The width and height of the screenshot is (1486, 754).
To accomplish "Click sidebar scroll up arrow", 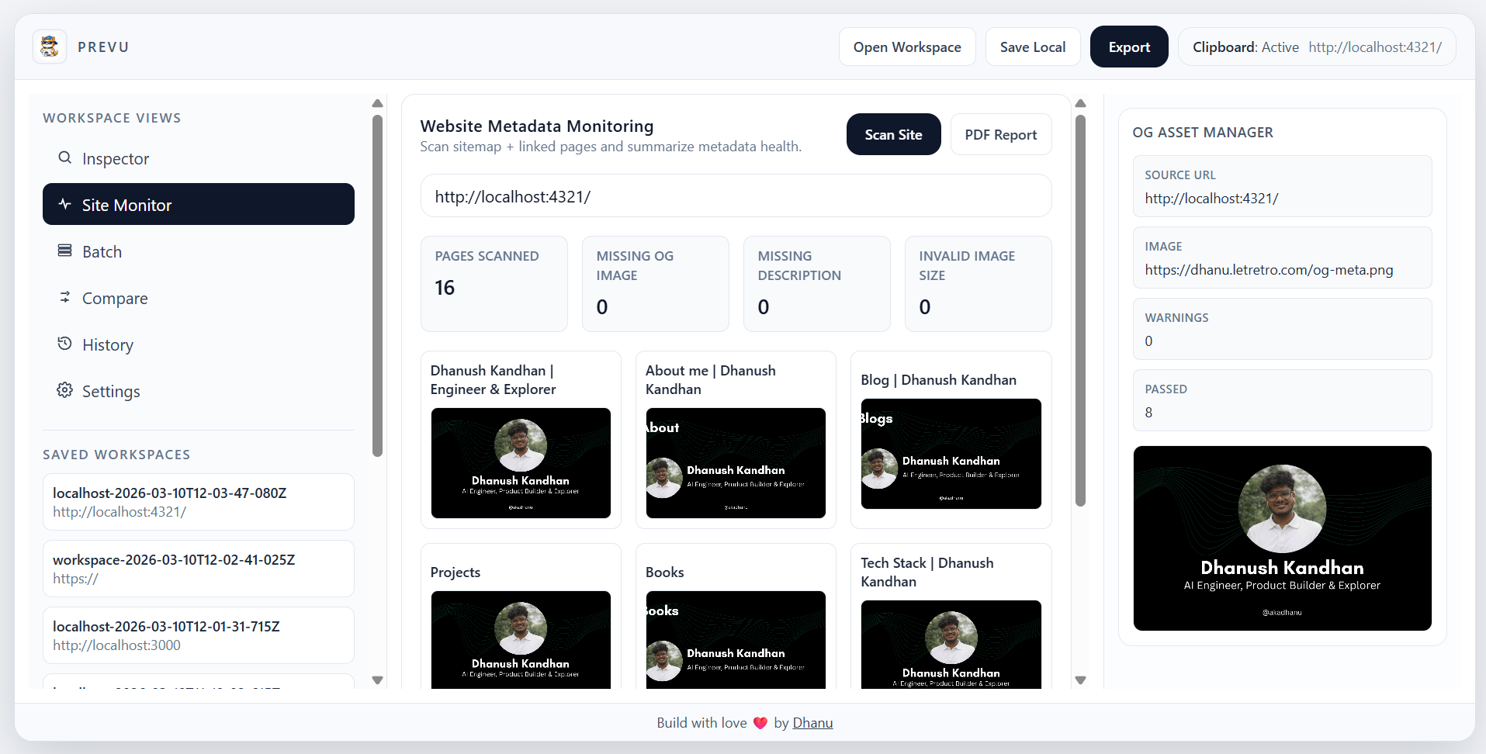I will 378,103.
